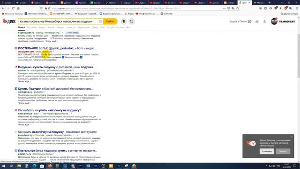Click the Найти search button
The image size is (300, 169).
(x=110, y=22)
